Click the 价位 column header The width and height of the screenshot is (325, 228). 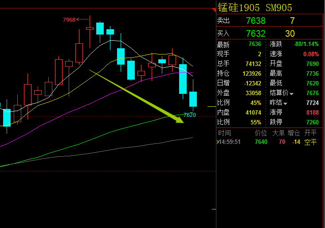[x=261, y=133]
